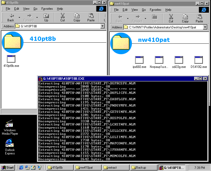Select the DS410Q.exe file icon
Screen dimensions: 211x171
(198, 60)
